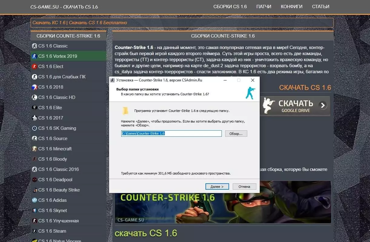Screen dimensions: 370x242
Task: Click the CS 1.6 SK Gaming icon
Action: pos(34,128)
